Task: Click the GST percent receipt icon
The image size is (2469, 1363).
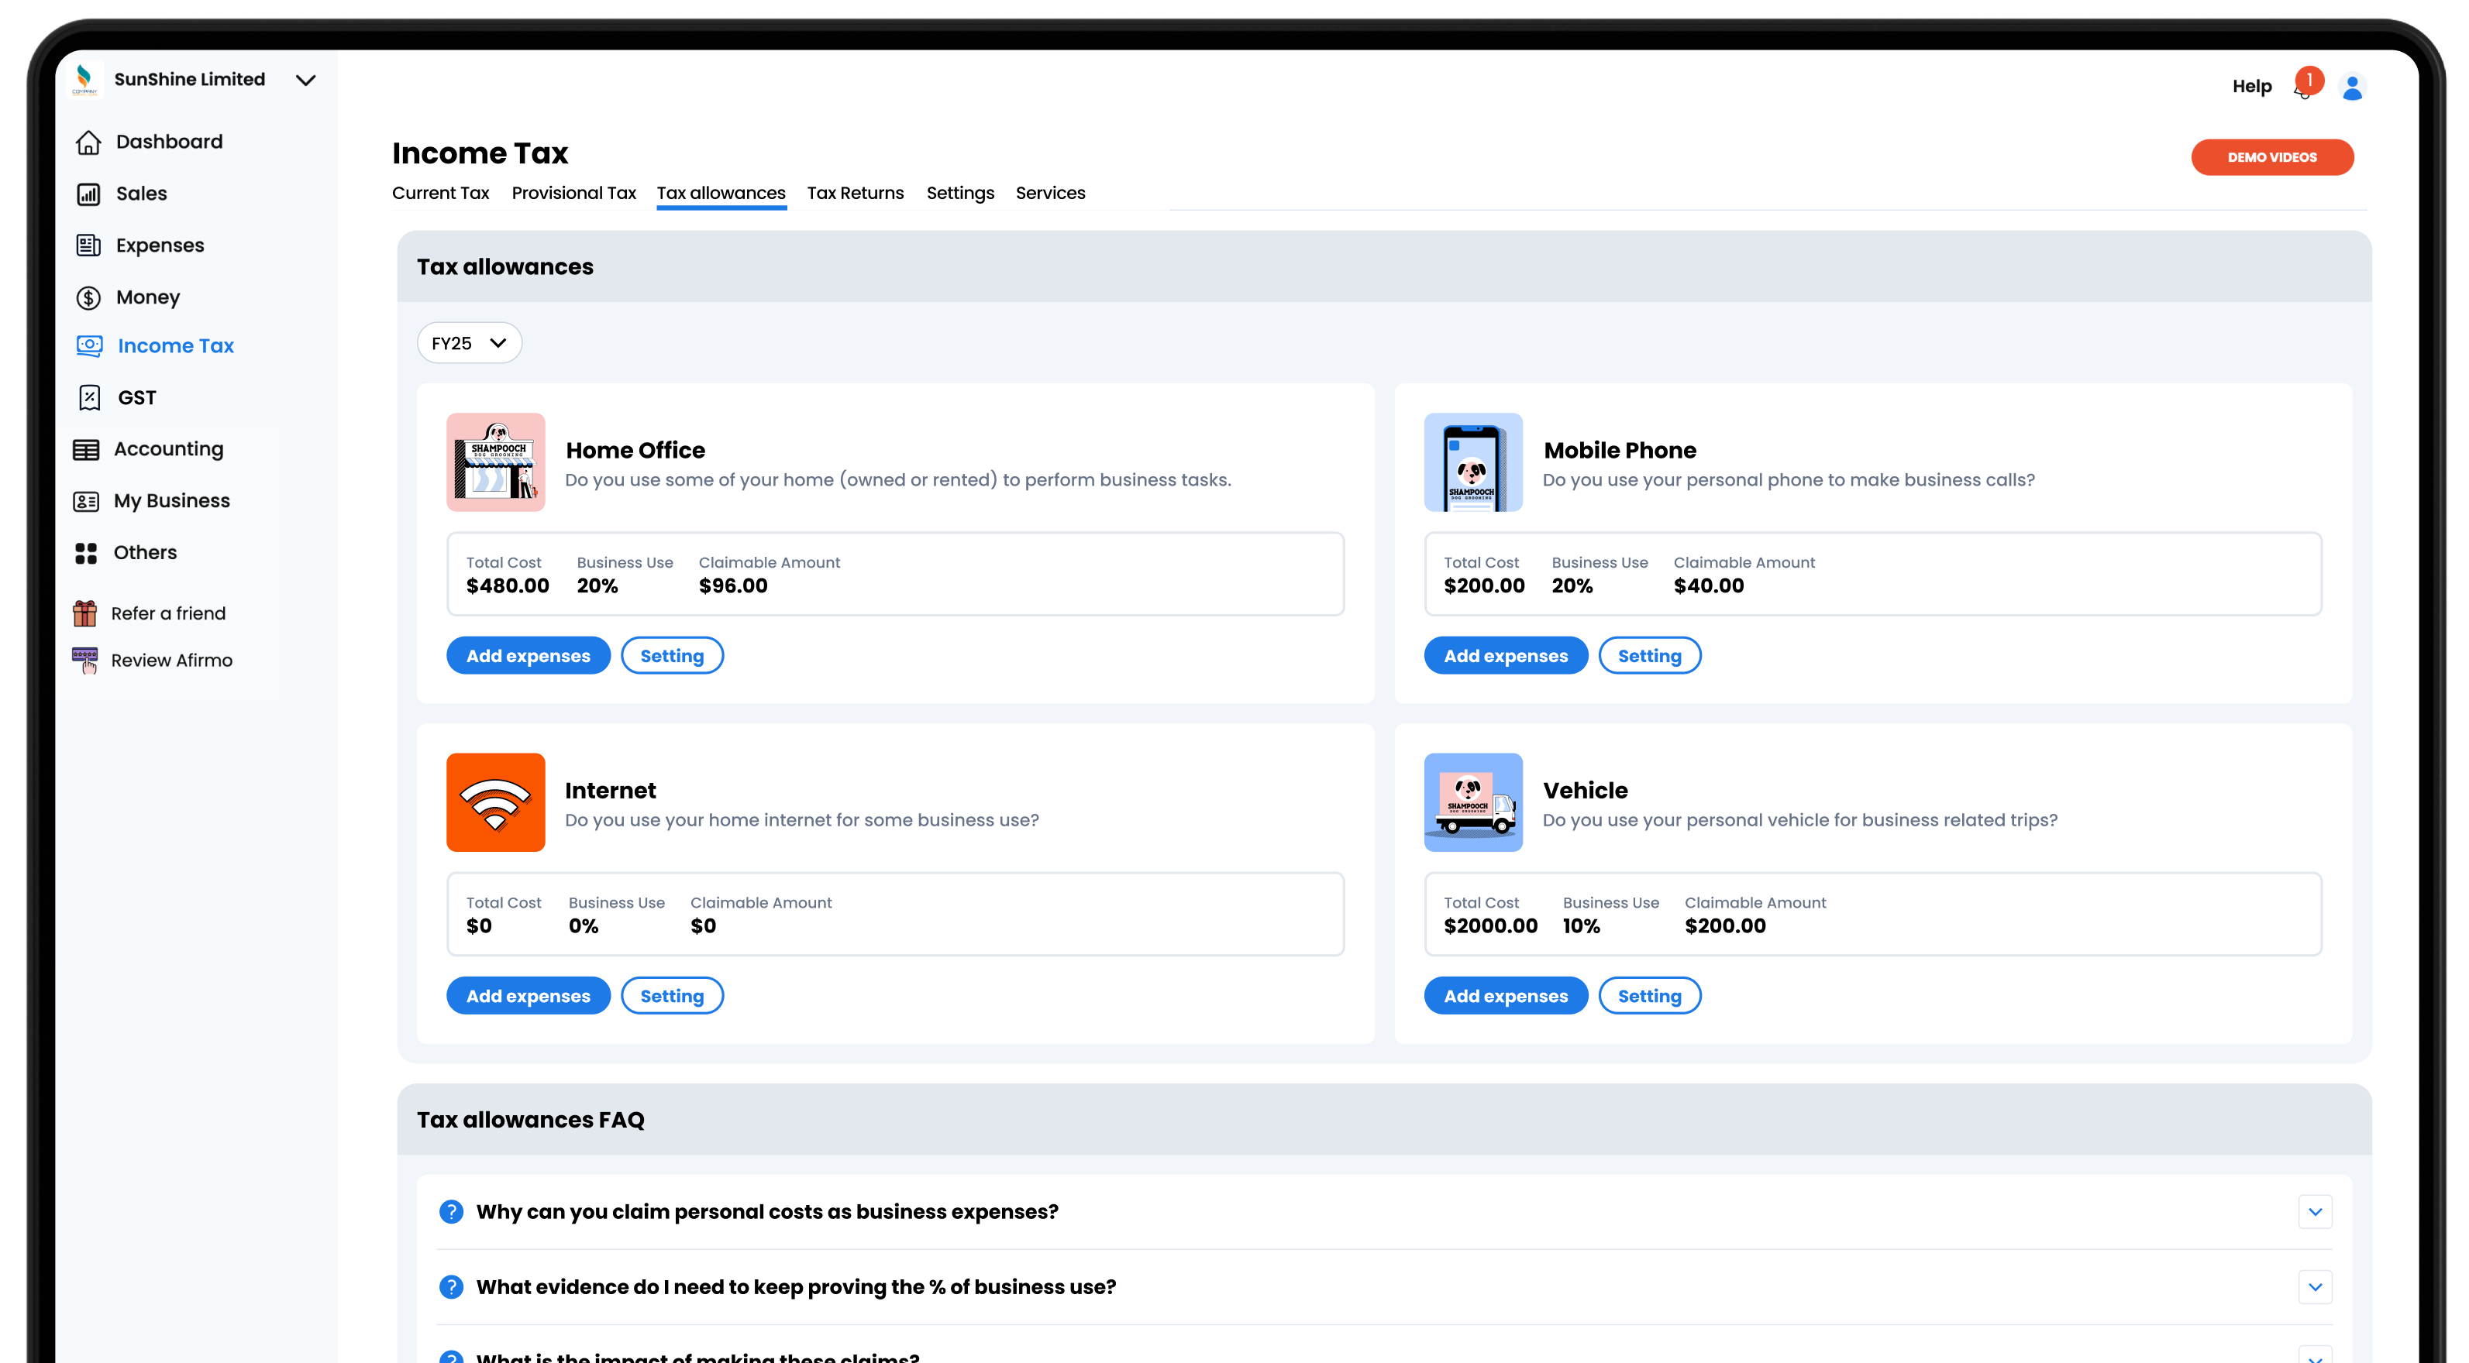Action: pyautogui.click(x=89, y=397)
